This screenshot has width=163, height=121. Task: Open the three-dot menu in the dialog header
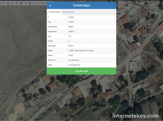pyautogui.click(x=50, y=6)
